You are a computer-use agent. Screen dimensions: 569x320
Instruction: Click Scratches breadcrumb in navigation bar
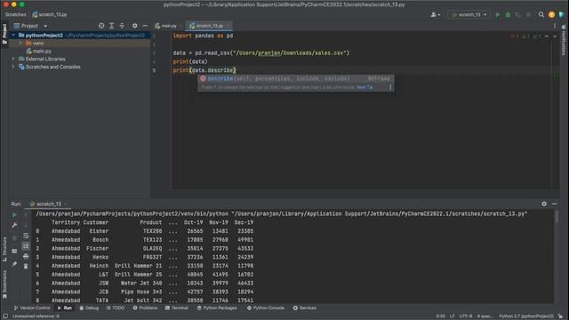click(16, 14)
